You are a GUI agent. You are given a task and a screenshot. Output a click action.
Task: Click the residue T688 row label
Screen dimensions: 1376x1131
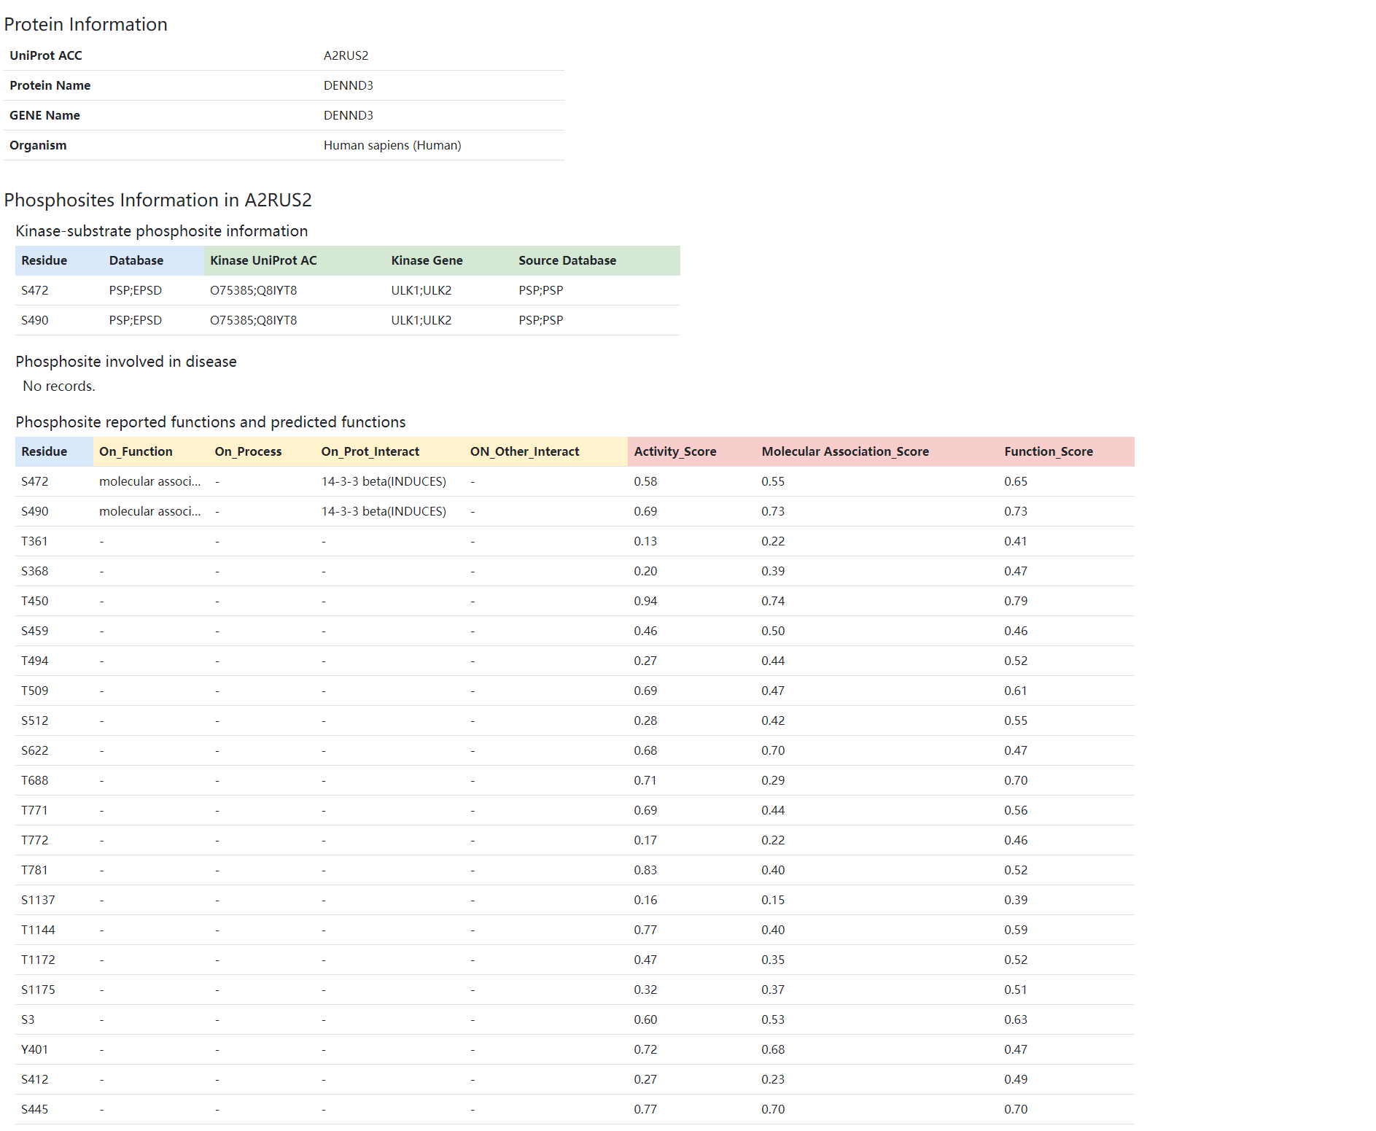point(35,780)
